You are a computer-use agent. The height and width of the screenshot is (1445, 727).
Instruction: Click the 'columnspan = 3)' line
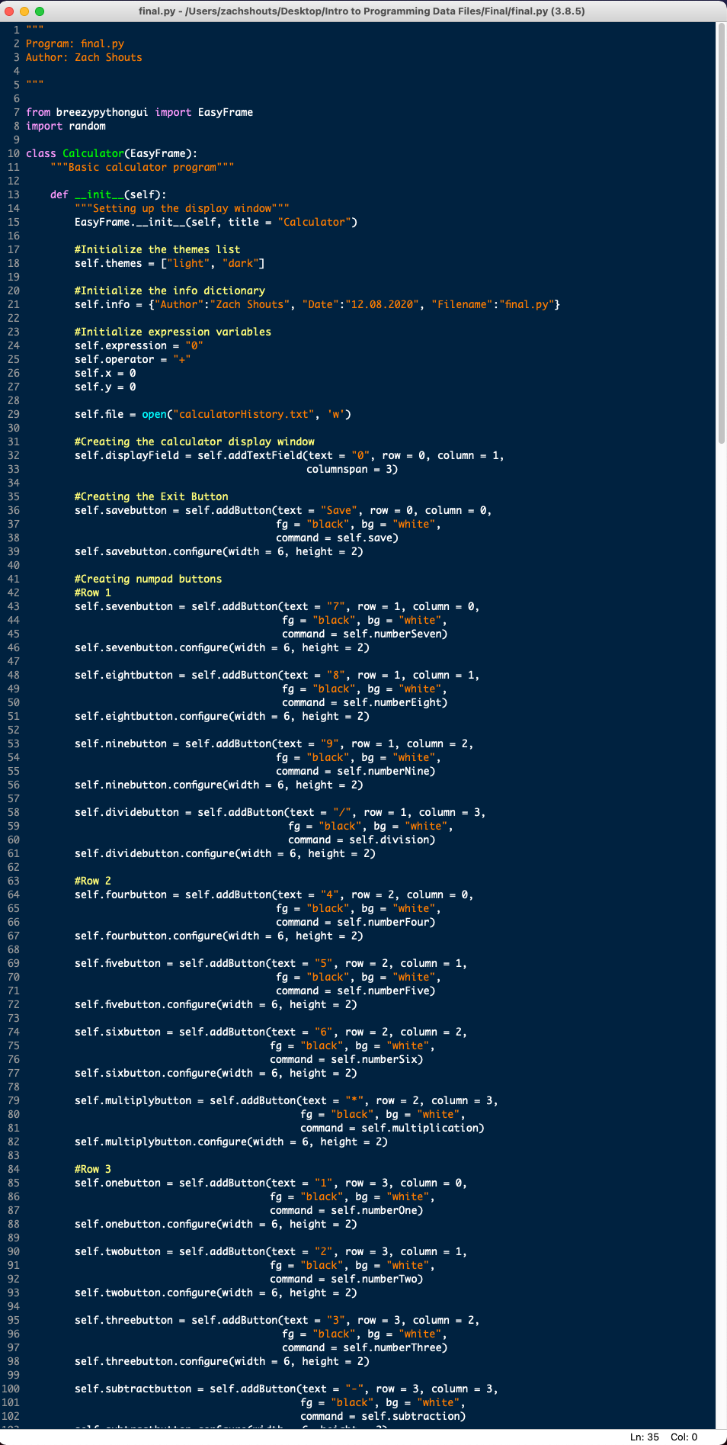pyautogui.click(x=352, y=469)
